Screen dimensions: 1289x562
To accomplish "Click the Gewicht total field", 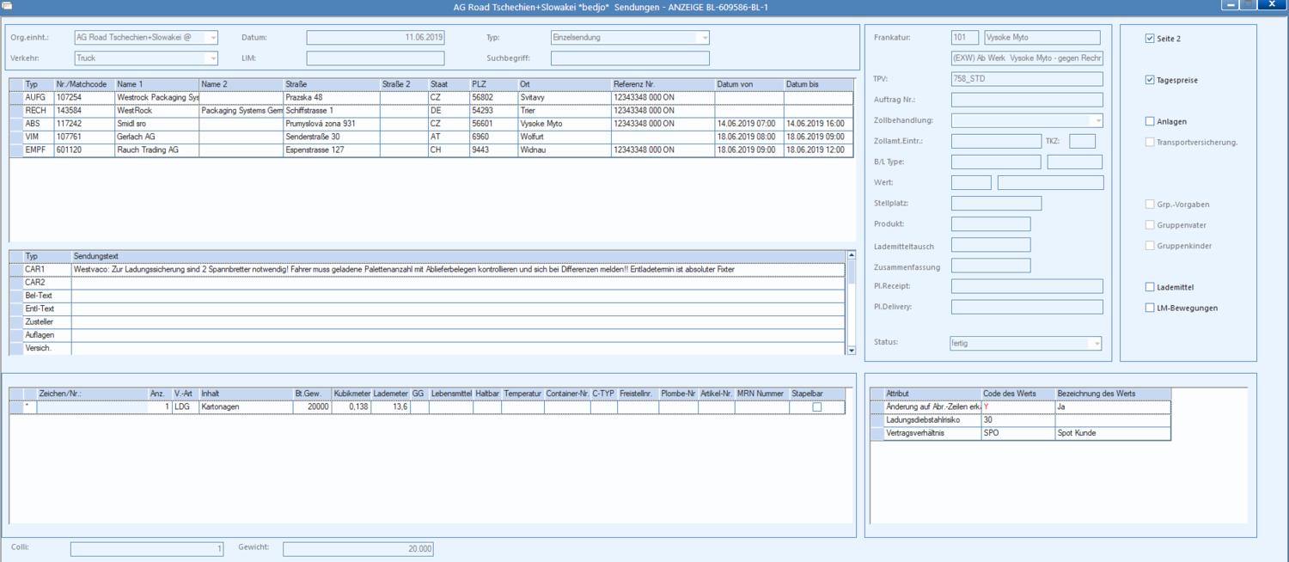I will pos(358,548).
